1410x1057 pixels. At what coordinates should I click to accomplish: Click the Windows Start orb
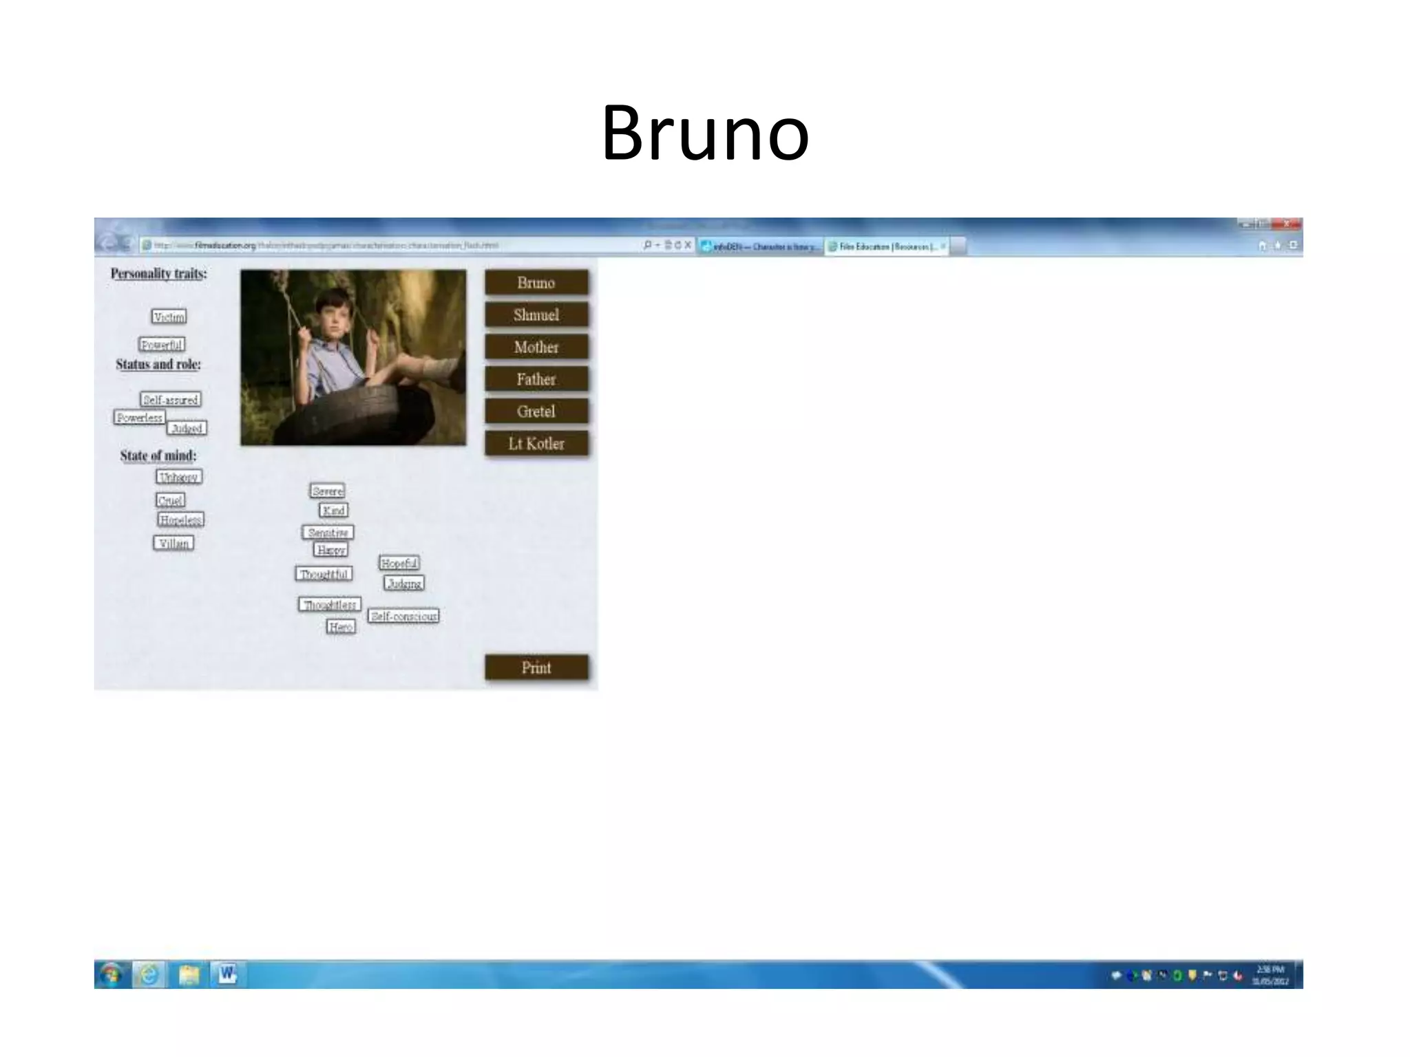coord(111,974)
